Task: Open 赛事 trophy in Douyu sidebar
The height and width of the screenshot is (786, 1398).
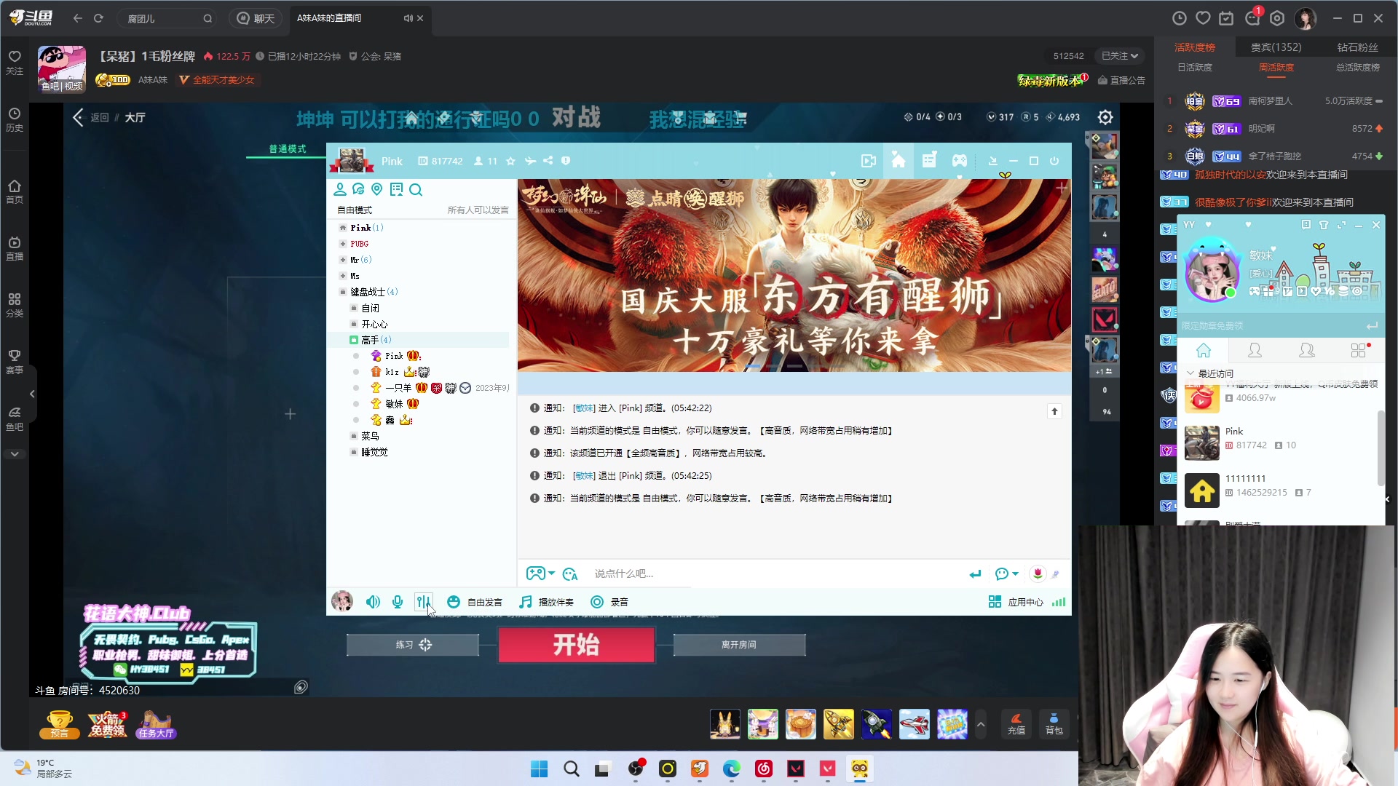Action: pyautogui.click(x=15, y=362)
